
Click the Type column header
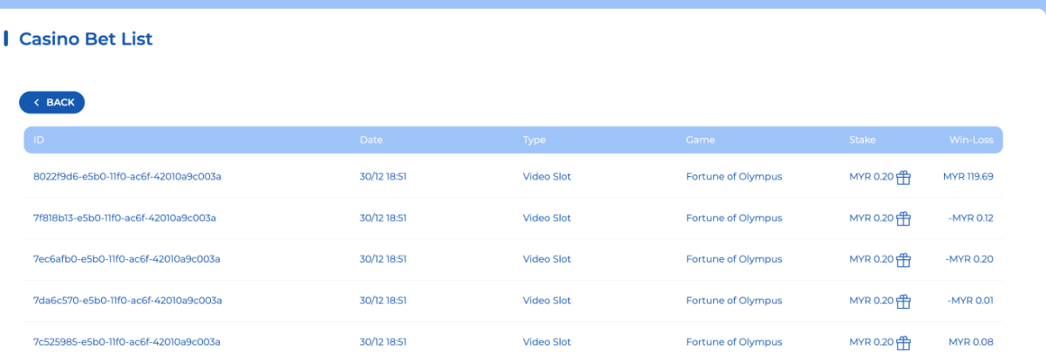click(533, 140)
